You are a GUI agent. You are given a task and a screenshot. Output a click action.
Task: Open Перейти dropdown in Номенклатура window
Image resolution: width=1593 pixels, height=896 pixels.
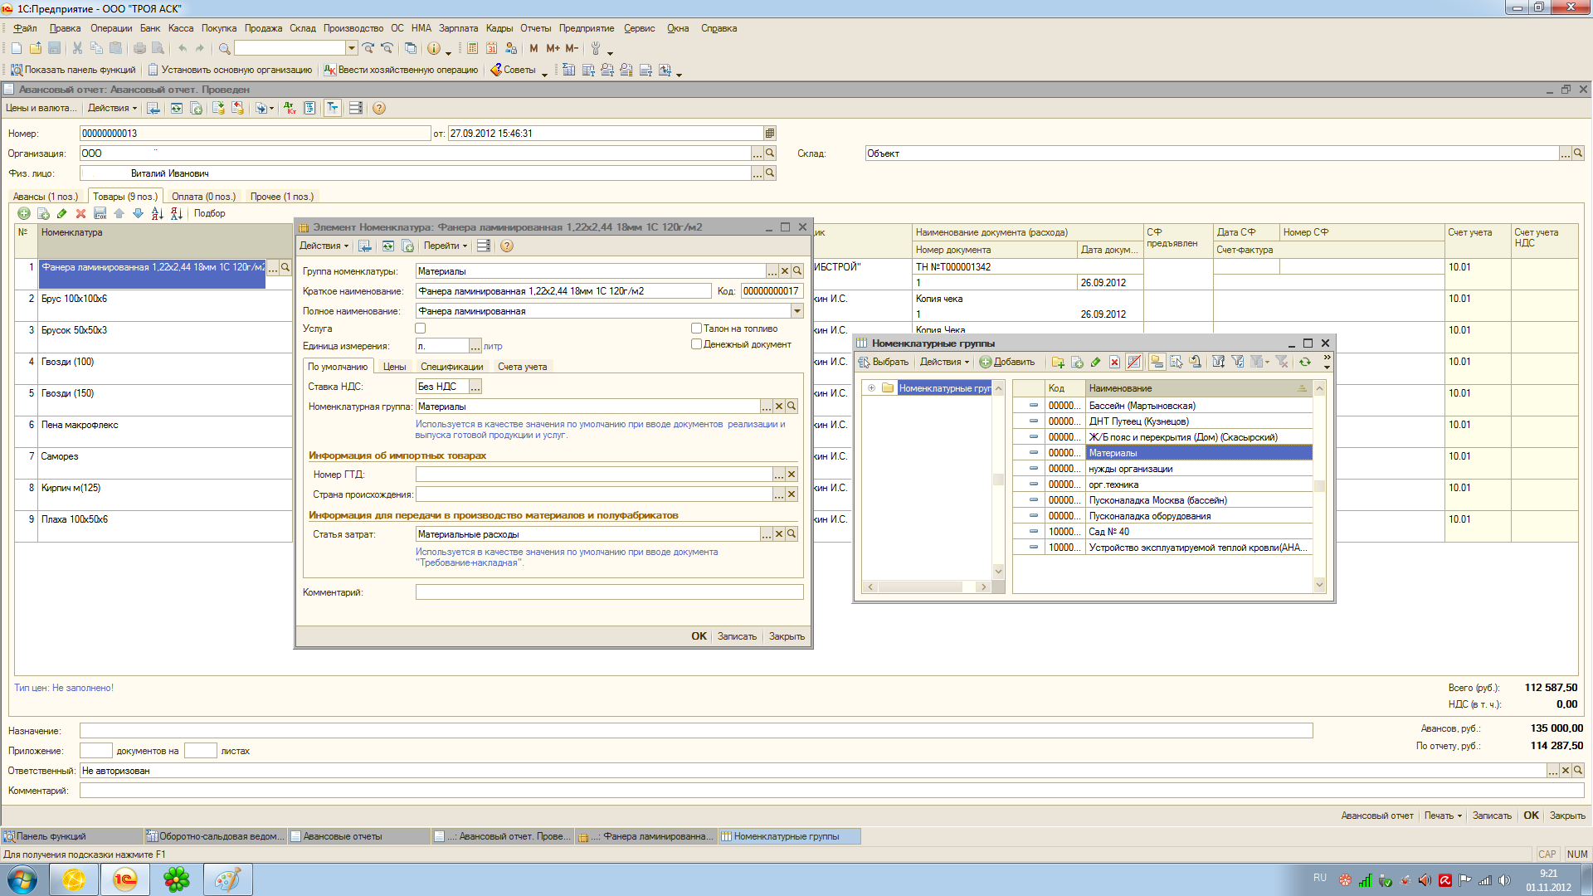[446, 246]
